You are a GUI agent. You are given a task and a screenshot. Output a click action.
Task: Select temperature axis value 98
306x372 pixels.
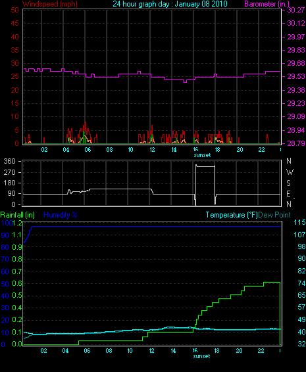301,246
